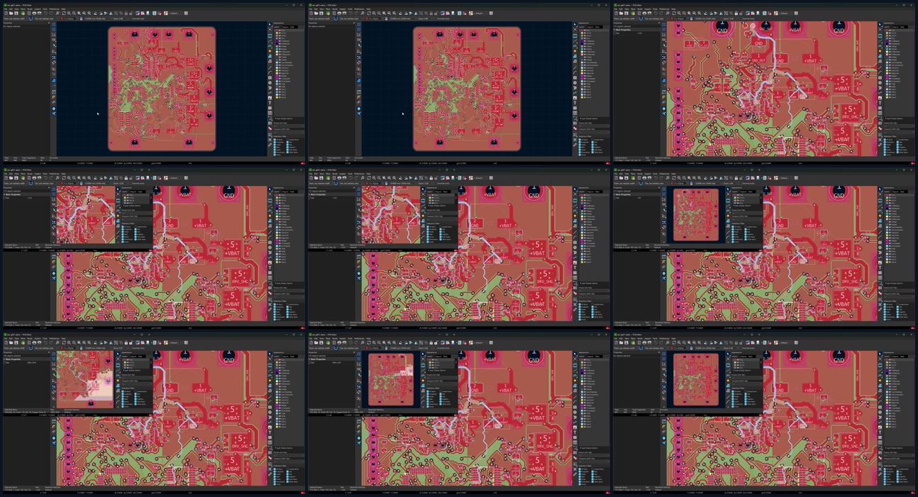Open Tools menu in bottom-right PCB Editor window

tap(655, 339)
